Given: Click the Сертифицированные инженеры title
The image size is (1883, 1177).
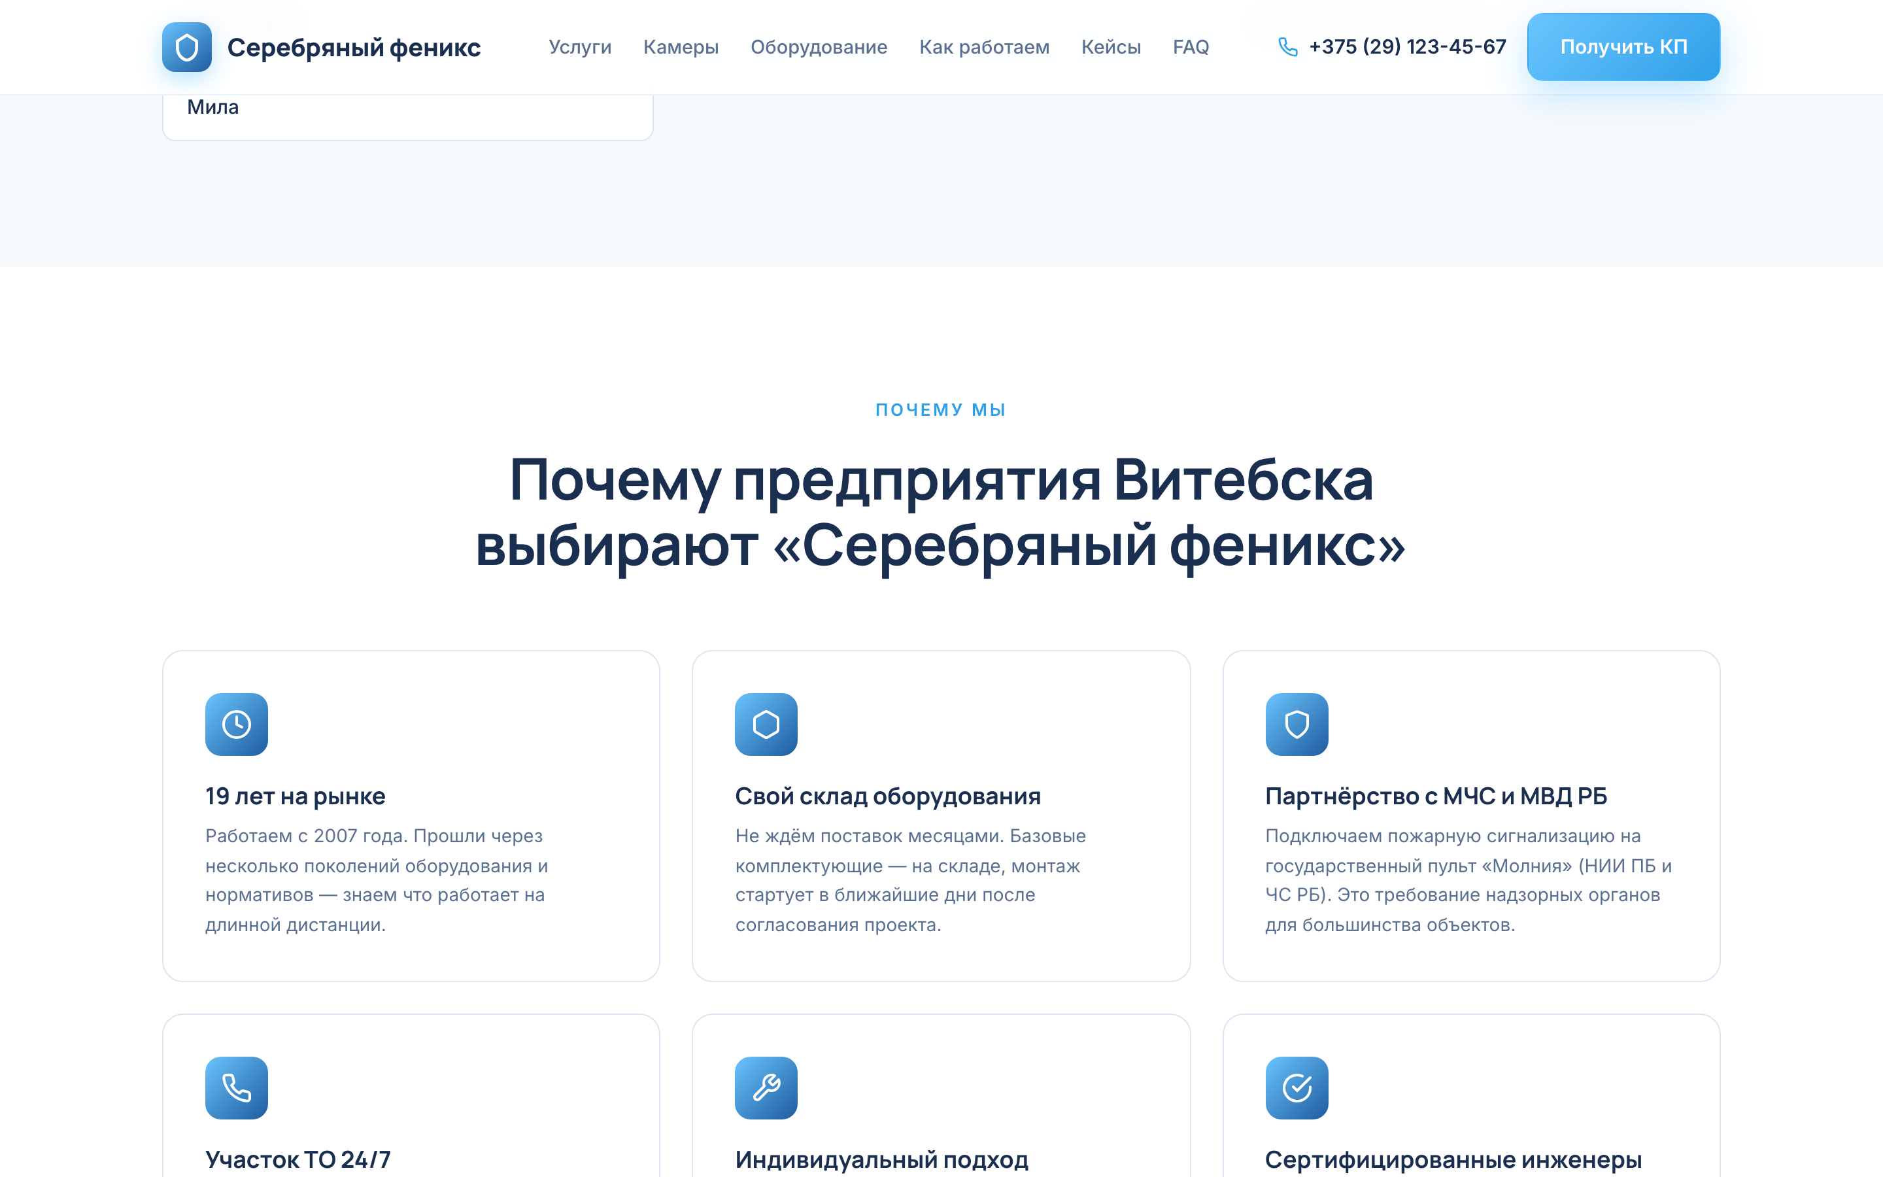Looking at the screenshot, I should pos(1453,1159).
